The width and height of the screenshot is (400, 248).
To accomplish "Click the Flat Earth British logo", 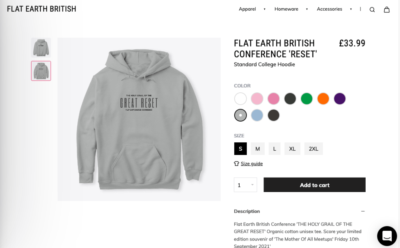I will (x=41, y=9).
